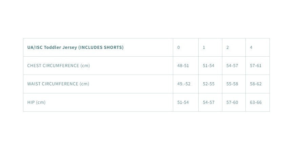Select waist value 49.-52 for size 0
This screenshot has height=145, width=301.
coord(184,84)
